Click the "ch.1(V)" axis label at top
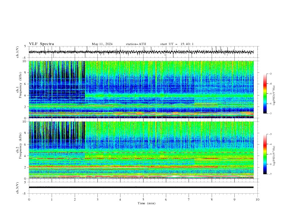The height and width of the screenshot is (224, 290). tap(18, 52)
